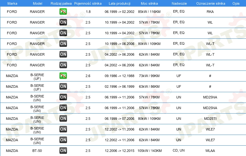Select the MD25TI engine code cell
The width and height of the screenshot is (246, 156).
click(x=210, y=119)
